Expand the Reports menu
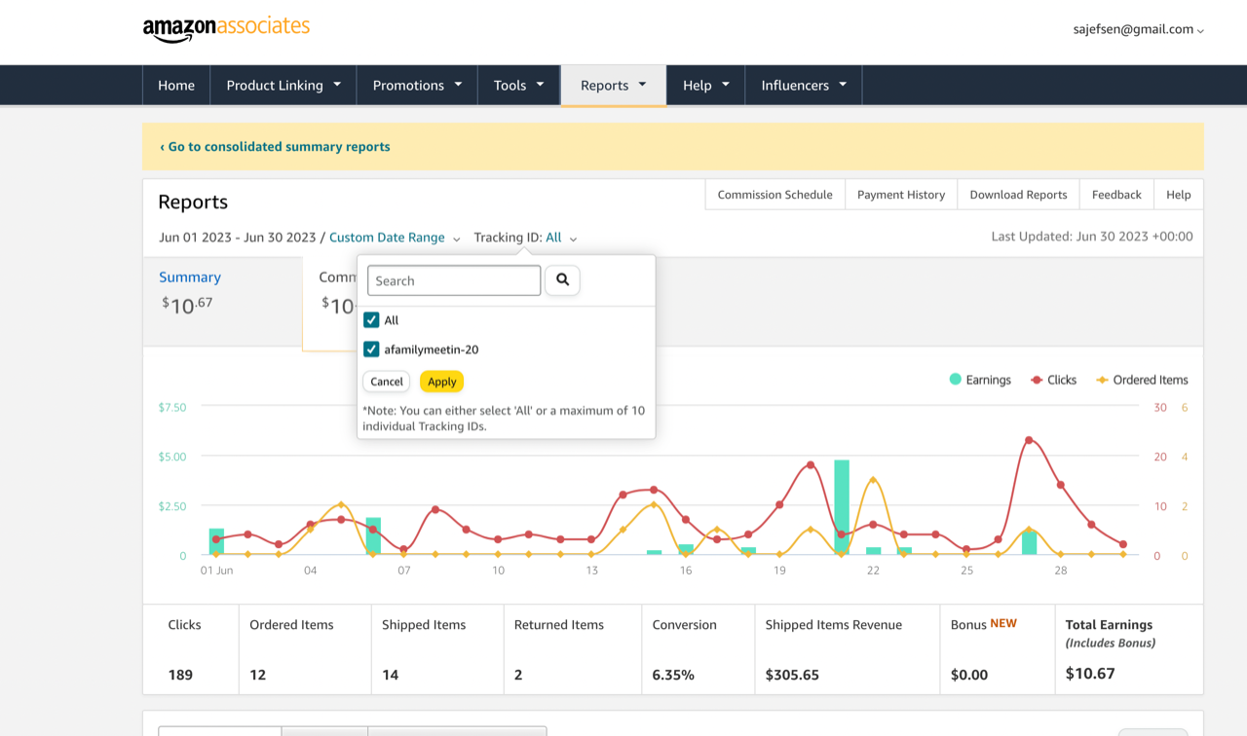This screenshot has width=1247, height=736. click(614, 85)
